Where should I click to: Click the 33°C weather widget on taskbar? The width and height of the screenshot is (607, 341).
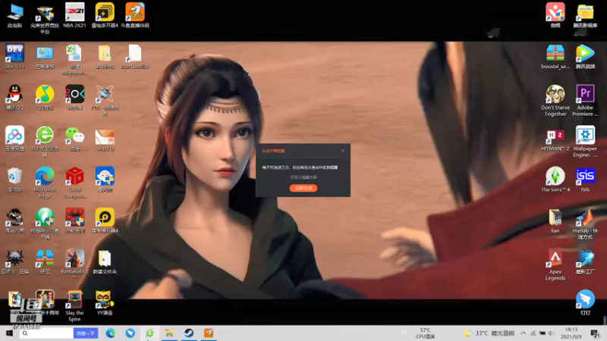[489, 333]
